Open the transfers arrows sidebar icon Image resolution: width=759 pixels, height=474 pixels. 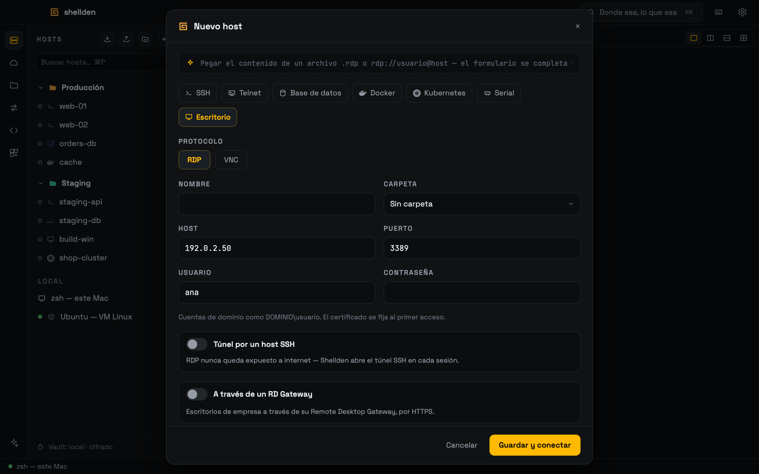point(14,108)
